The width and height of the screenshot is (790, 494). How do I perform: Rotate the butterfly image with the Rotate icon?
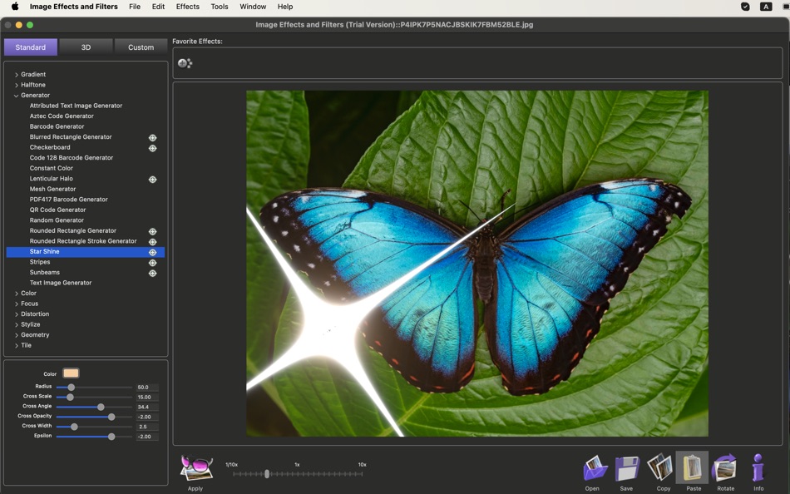point(724,468)
